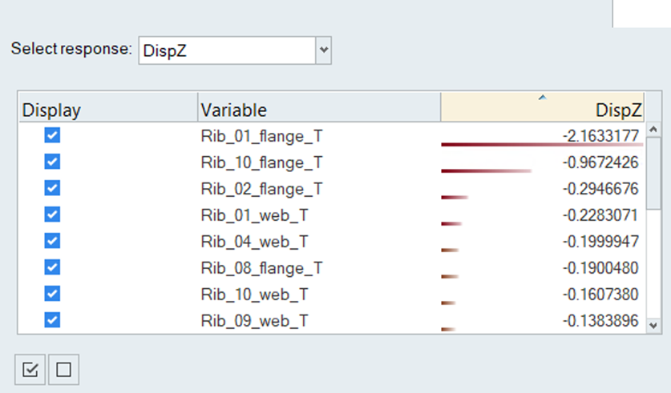Toggle display checkbox for Rib_09_web_T
The image size is (671, 393).
pyautogui.click(x=53, y=319)
